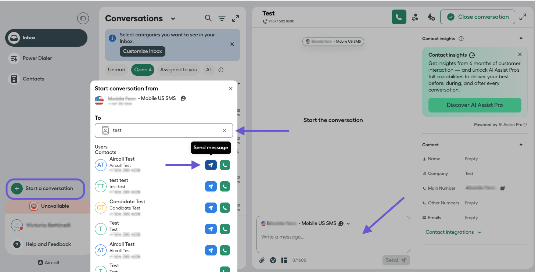Viewport: 535px width, 272px height.
Task: Toggle the Unavailable status
Action: pyautogui.click(x=50, y=206)
